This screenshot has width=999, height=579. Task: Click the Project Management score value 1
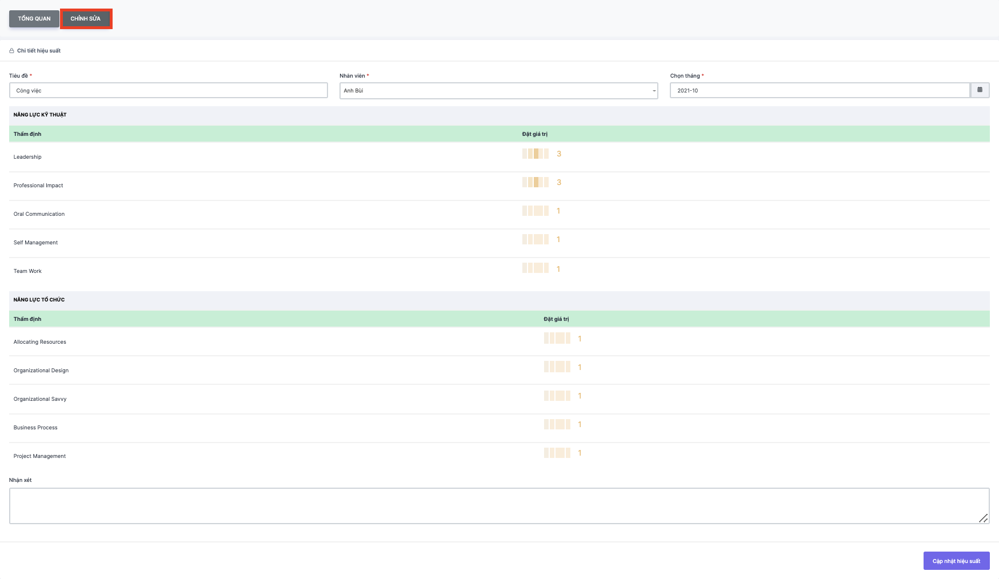pyautogui.click(x=580, y=453)
